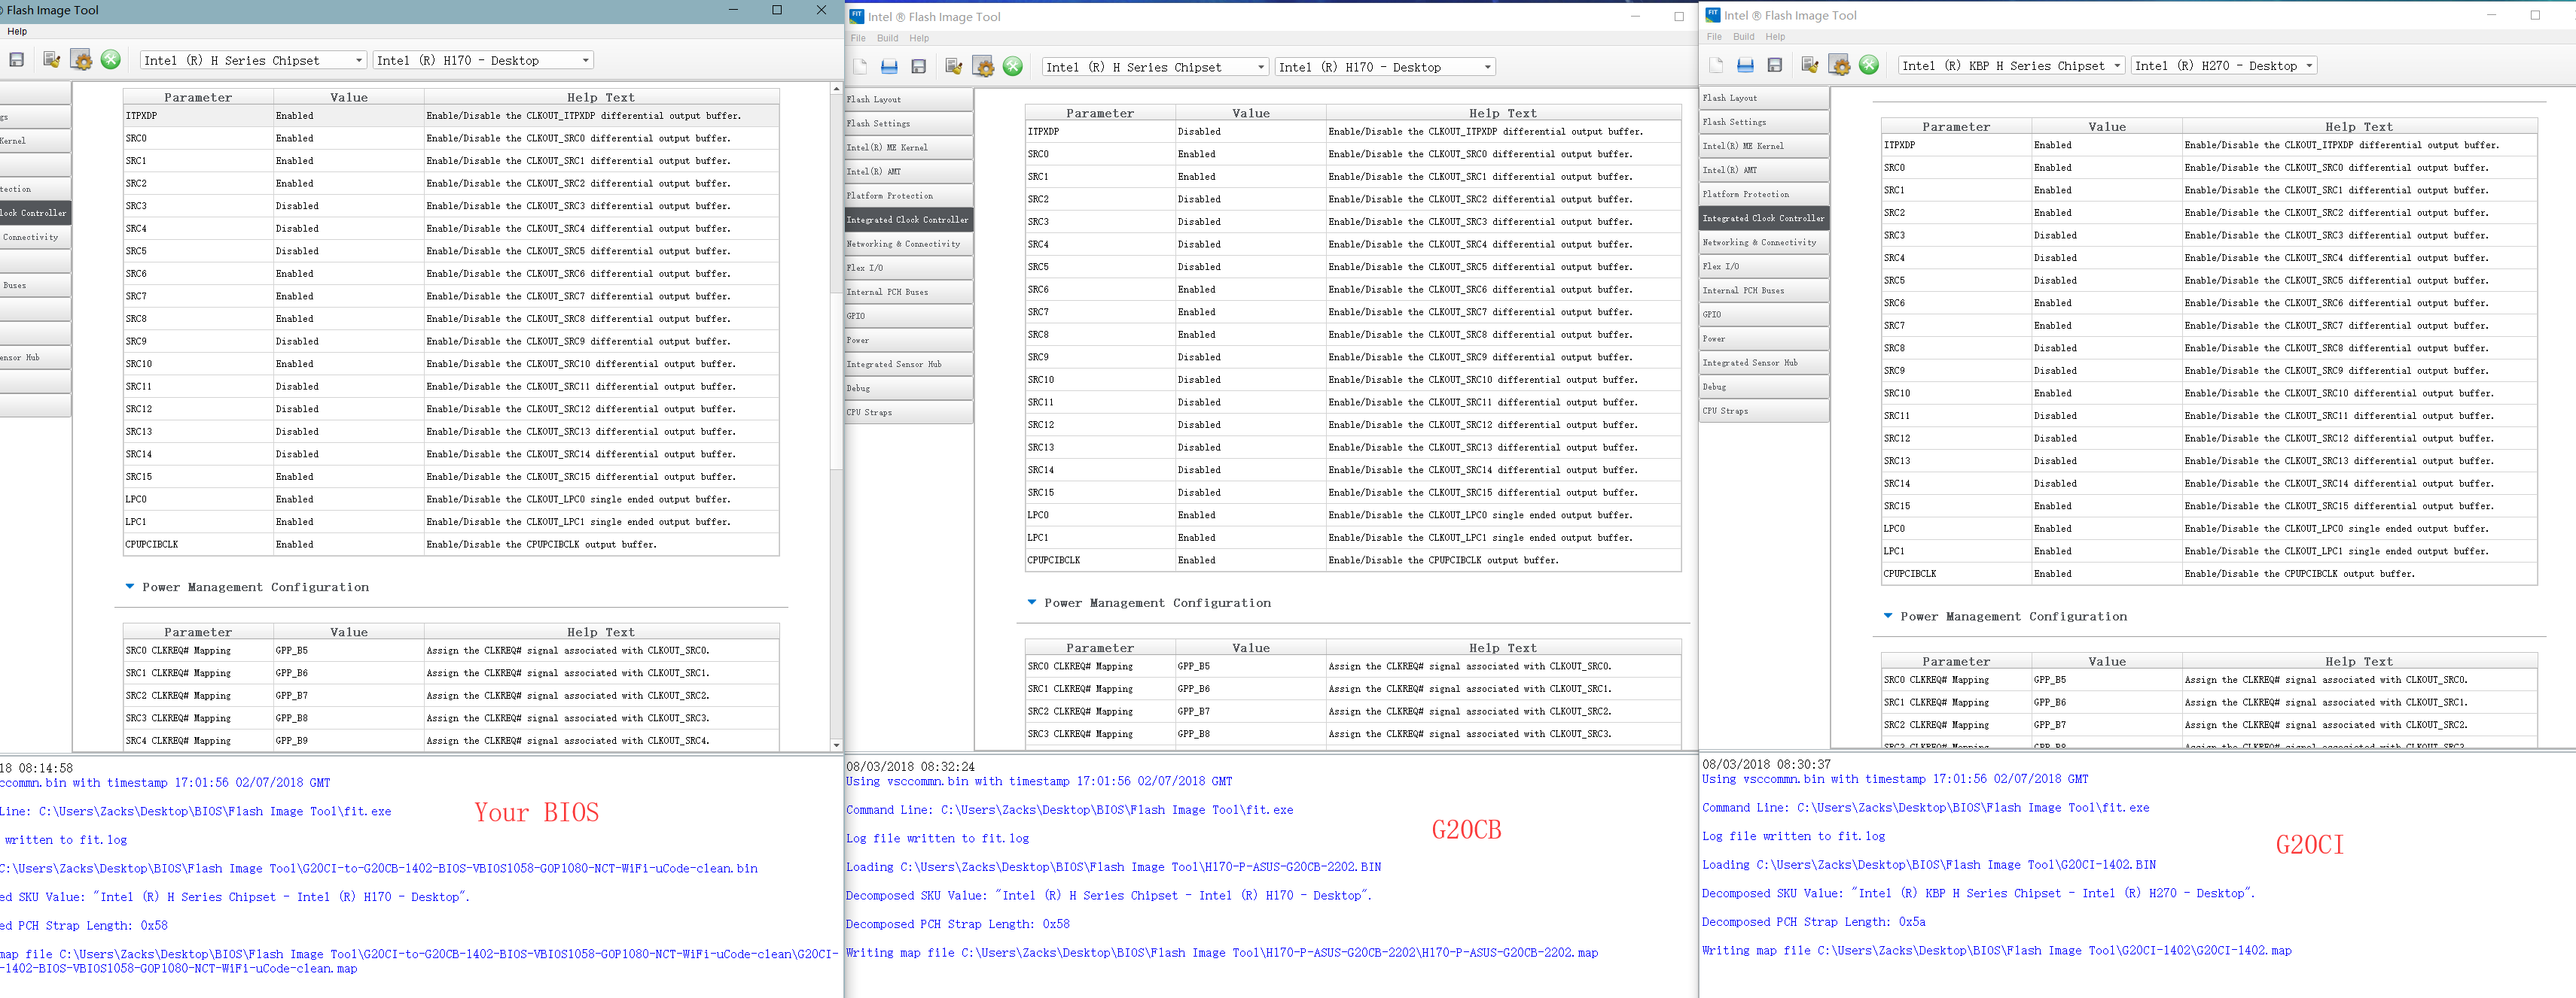Select Internal PCH Buses tab in right window
Viewport: 2576px width, 998px height.
(1764, 291)
